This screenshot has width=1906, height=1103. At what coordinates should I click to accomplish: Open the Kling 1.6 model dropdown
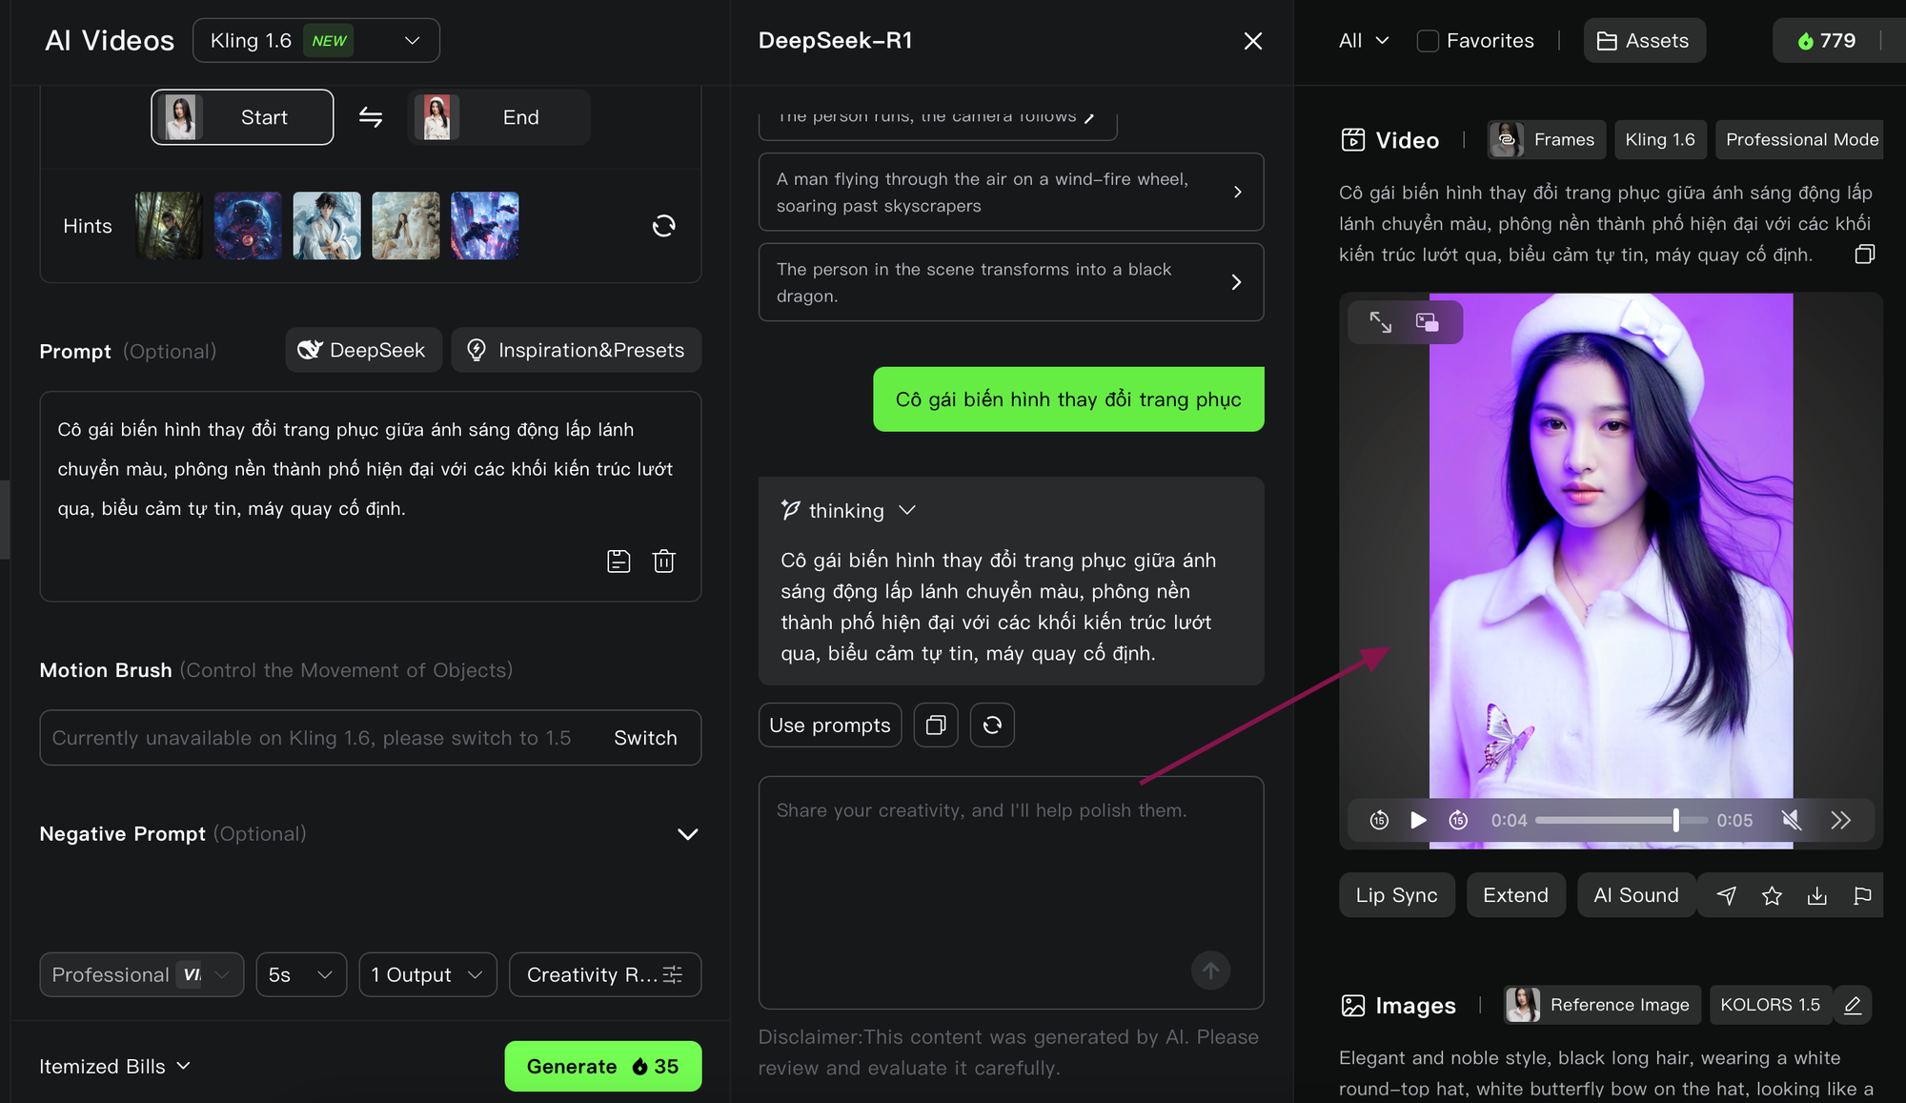(315, 41)
